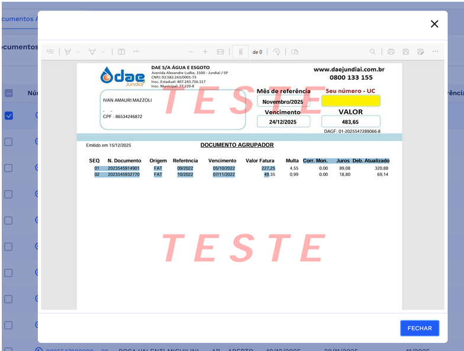Image resolution: width=464 pixels, height=351 pixels.
Task: Click the page number input box
Action: (240, 52)
